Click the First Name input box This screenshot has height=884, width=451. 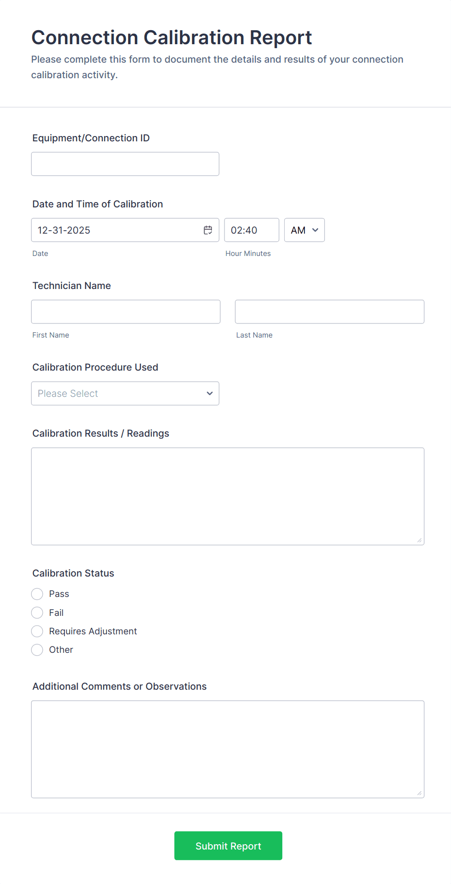pyautogui.click(x=126, y=311)
